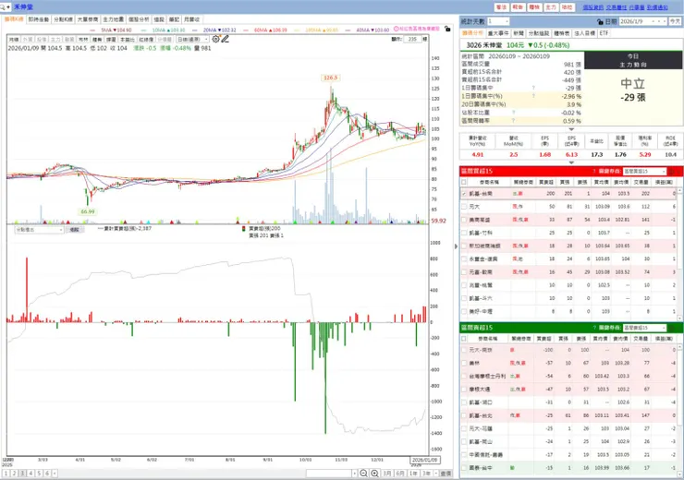The width and height of the screenshot is (684, 480).
Task: Open chart settings gear icon
Action: pyautogui.click(x=215, y=39)
